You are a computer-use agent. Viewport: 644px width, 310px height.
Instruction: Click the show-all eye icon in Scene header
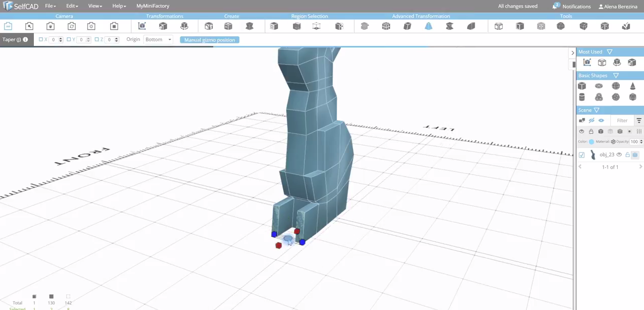(x=601, y=121)
